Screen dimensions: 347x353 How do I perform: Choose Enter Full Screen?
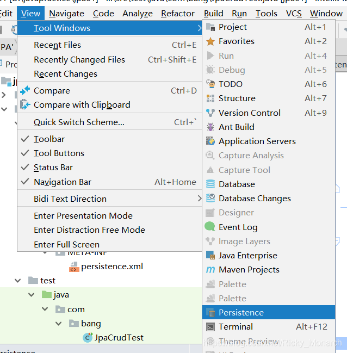coord(109,244)
